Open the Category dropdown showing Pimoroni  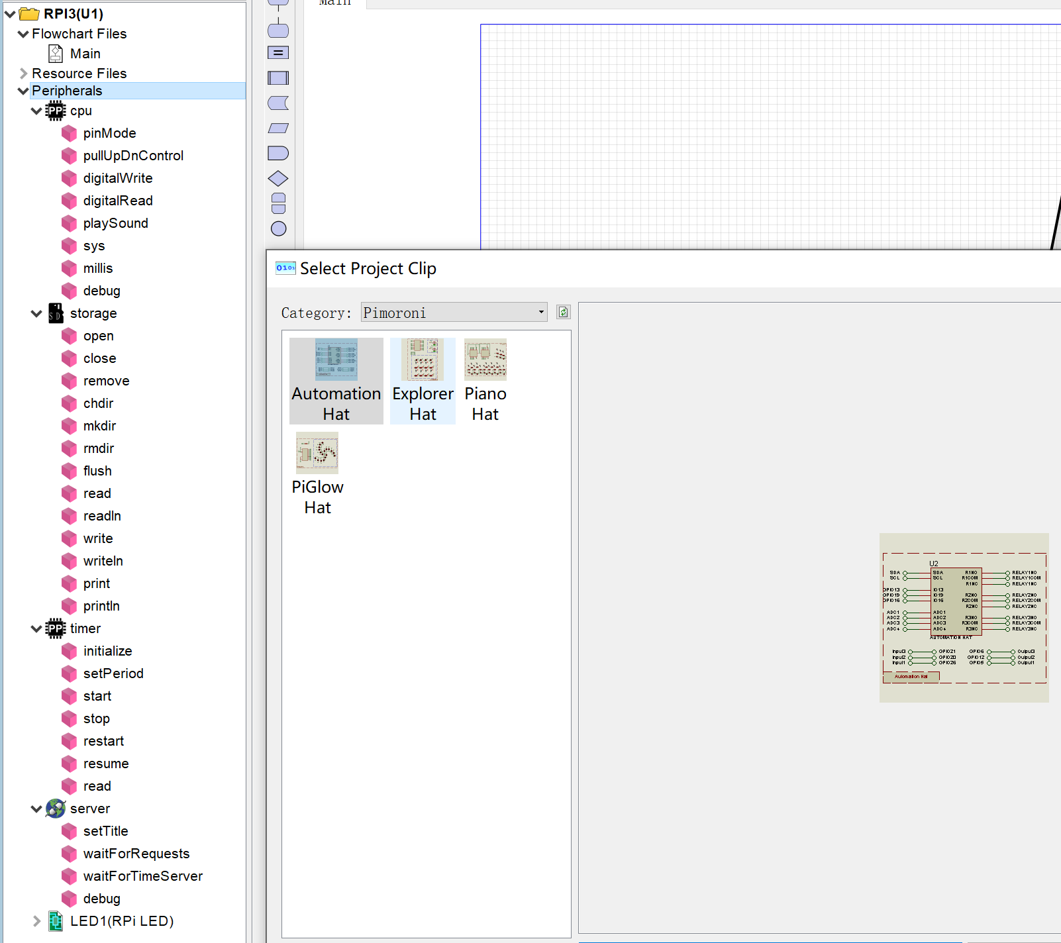pyautogui.click(x=454, y=313)
